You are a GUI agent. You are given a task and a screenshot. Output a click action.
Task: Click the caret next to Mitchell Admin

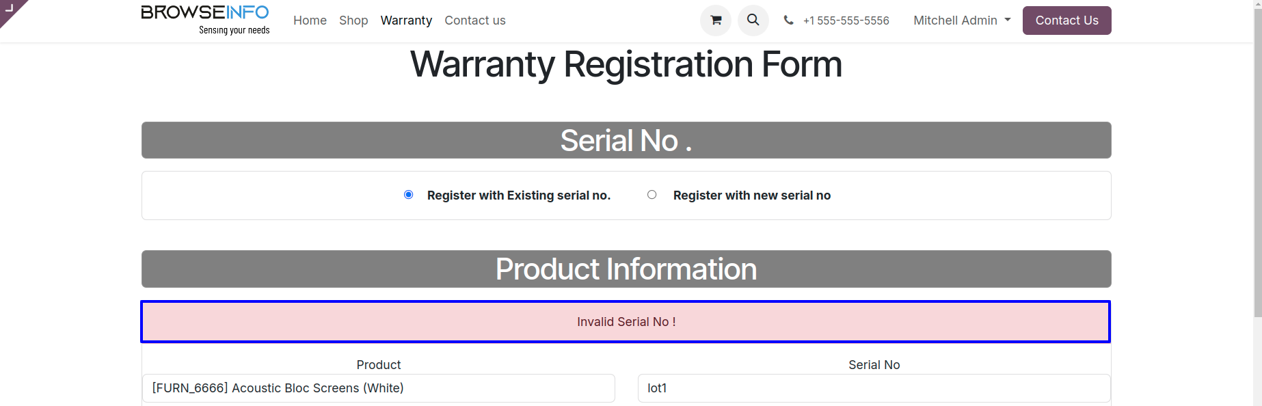[x=1008, y=21]
